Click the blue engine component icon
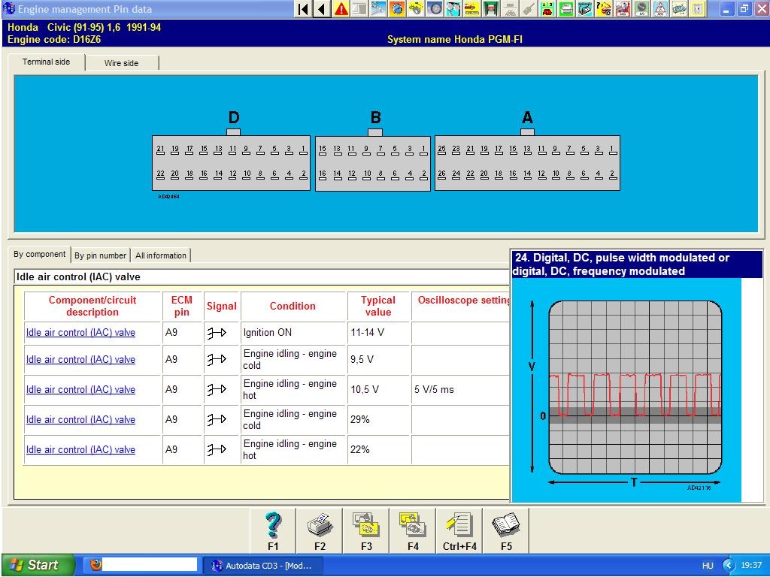The image size is (770, 577). pos(679,9)
